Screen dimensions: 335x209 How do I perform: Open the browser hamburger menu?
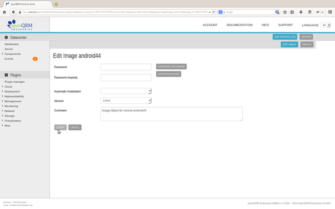point(330,12)
